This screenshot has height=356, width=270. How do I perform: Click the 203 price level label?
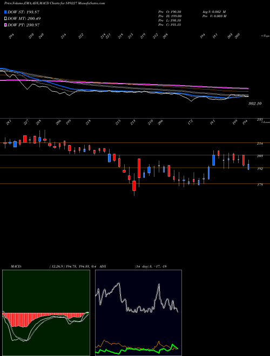(x=260, y=156)
